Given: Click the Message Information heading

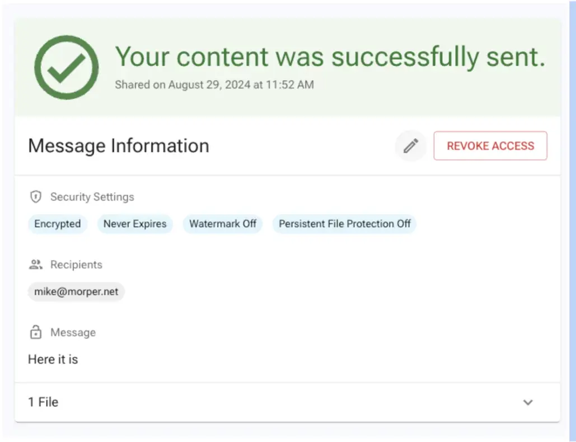Looking at the screenshot, I should [119, 146].
